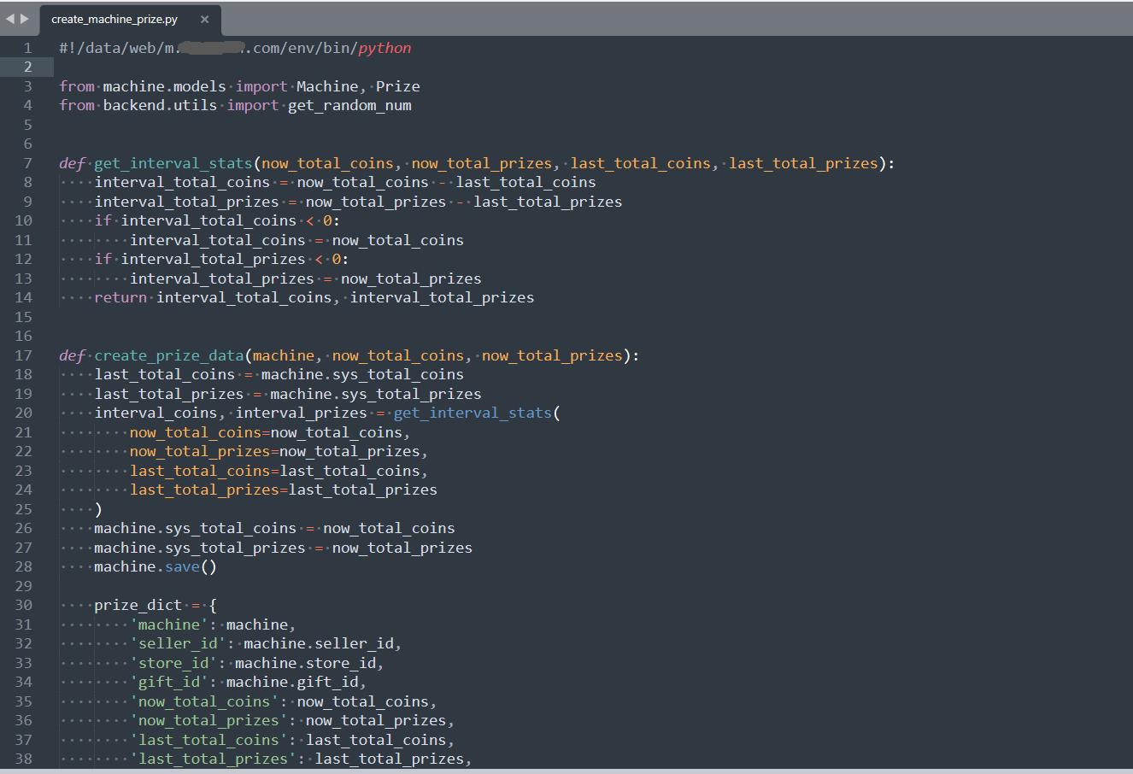Image resolution: width=1133 pixels, height=774 pixels.
Task: Click the Prize import on line 3
Action: [397, 86]
